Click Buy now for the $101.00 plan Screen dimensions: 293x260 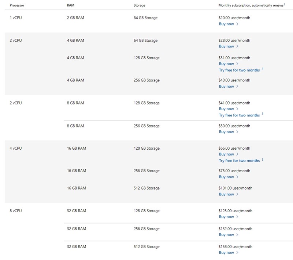226,195
